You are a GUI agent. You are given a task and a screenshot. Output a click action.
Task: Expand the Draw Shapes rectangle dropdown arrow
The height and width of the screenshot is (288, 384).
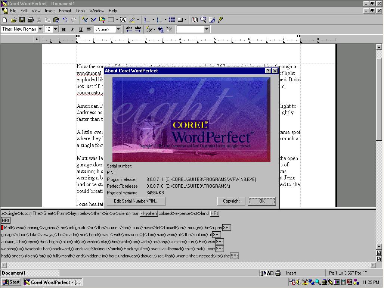click(x=117, y=20)
